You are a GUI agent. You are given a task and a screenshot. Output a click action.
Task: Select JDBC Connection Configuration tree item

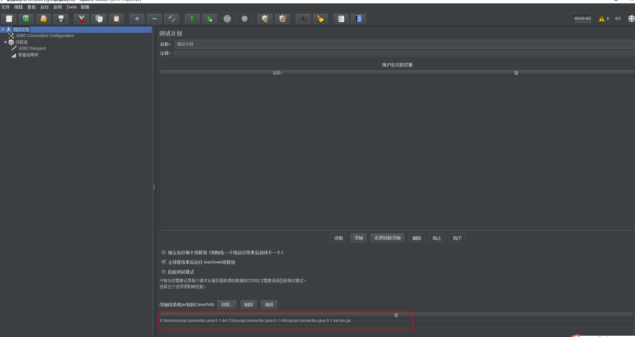tap(45, 36)
